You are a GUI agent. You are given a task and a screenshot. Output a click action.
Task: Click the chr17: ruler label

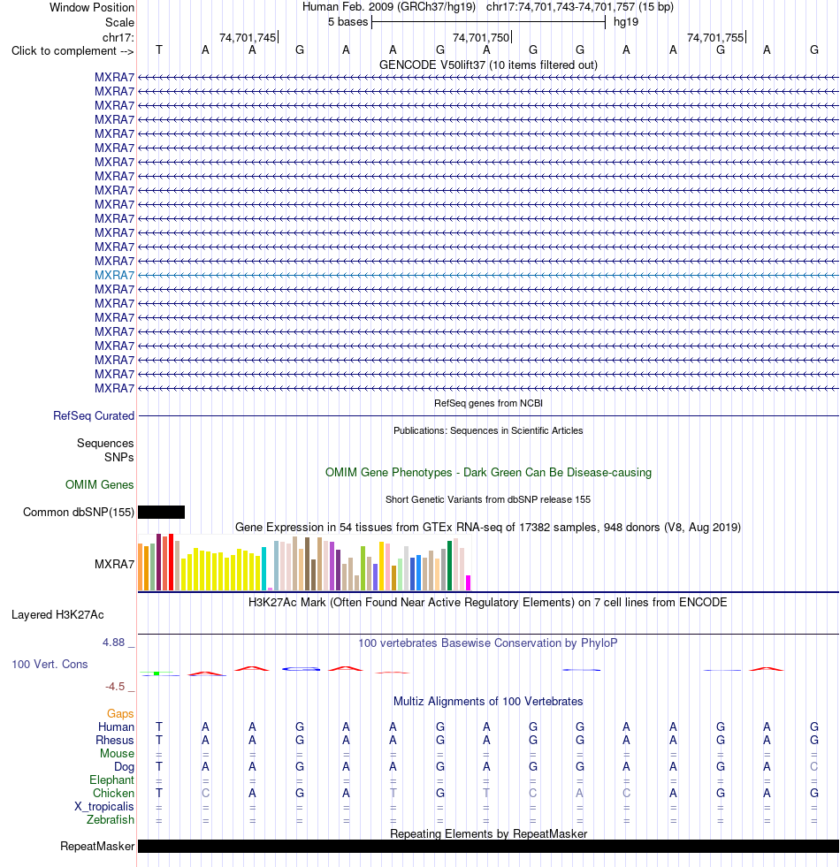[x=118, y=38]
